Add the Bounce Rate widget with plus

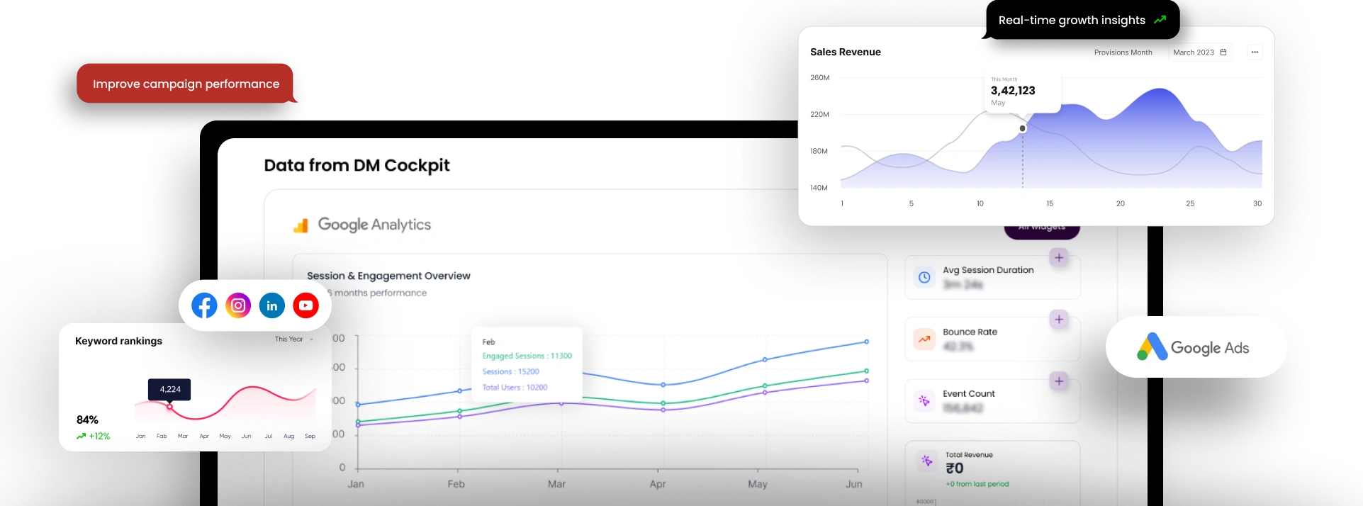(1058, 320)
